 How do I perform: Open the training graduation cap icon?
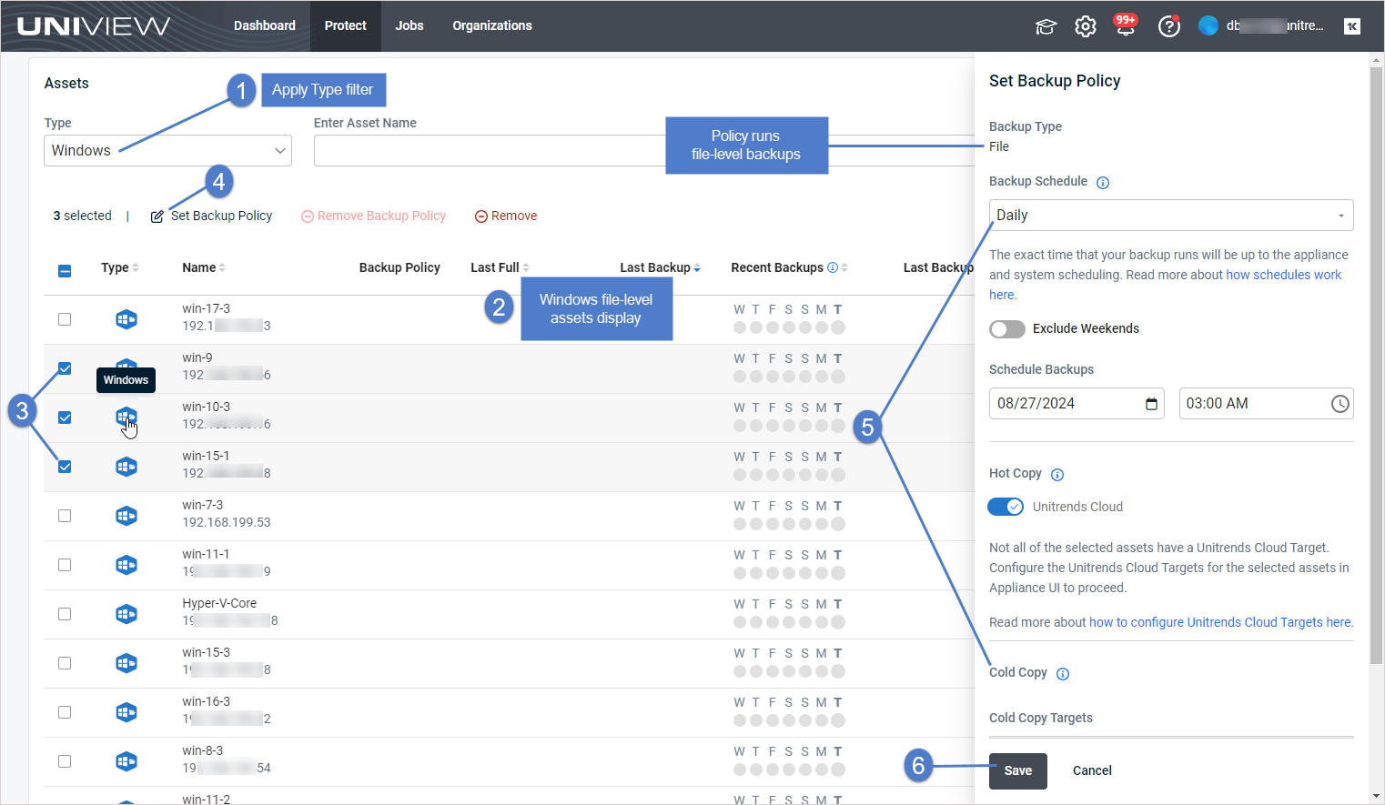click(1046, 26)
